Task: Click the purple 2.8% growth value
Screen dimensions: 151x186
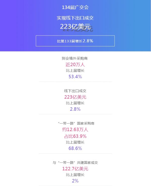Action: coord(75,109)
